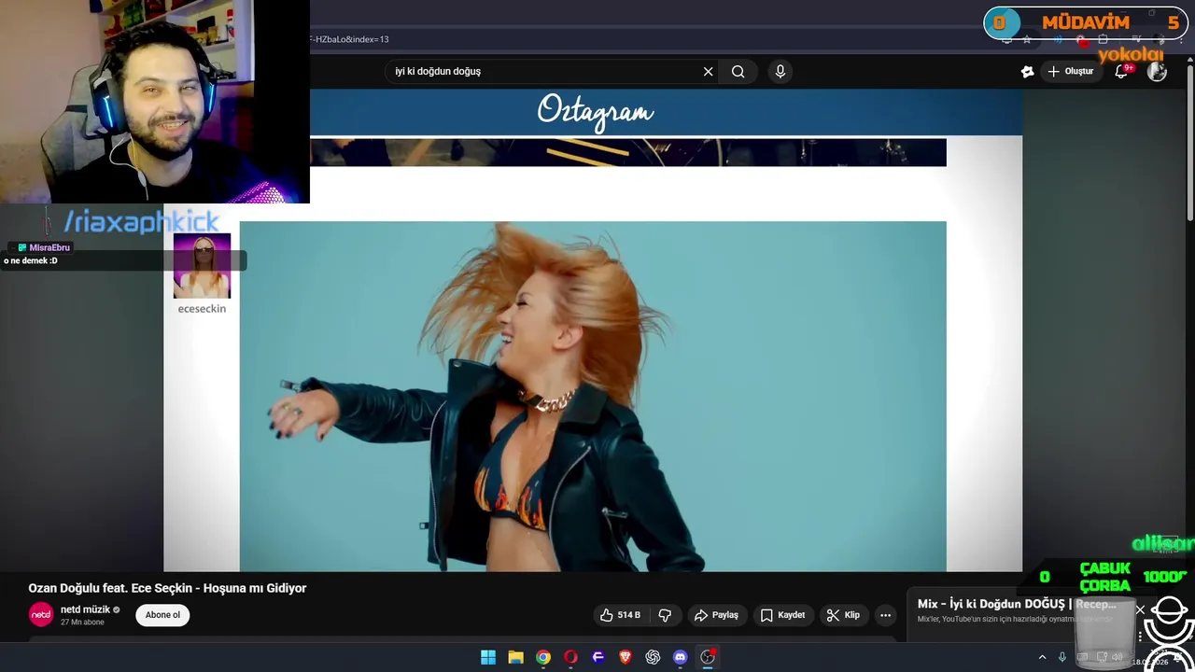Screen dimensions: 1195x672
Task: Click the 27 Mn abone subscriber count
Action: click(x=82, y=623)
